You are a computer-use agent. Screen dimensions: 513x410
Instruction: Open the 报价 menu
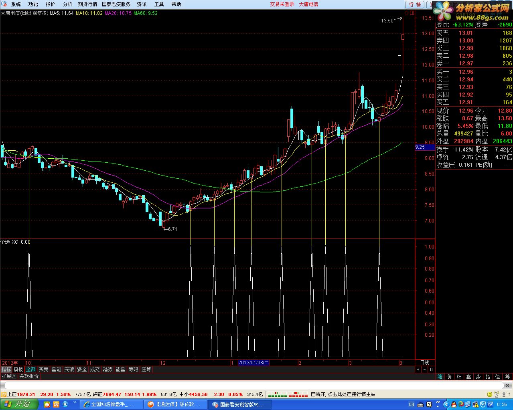coord(51,4)
